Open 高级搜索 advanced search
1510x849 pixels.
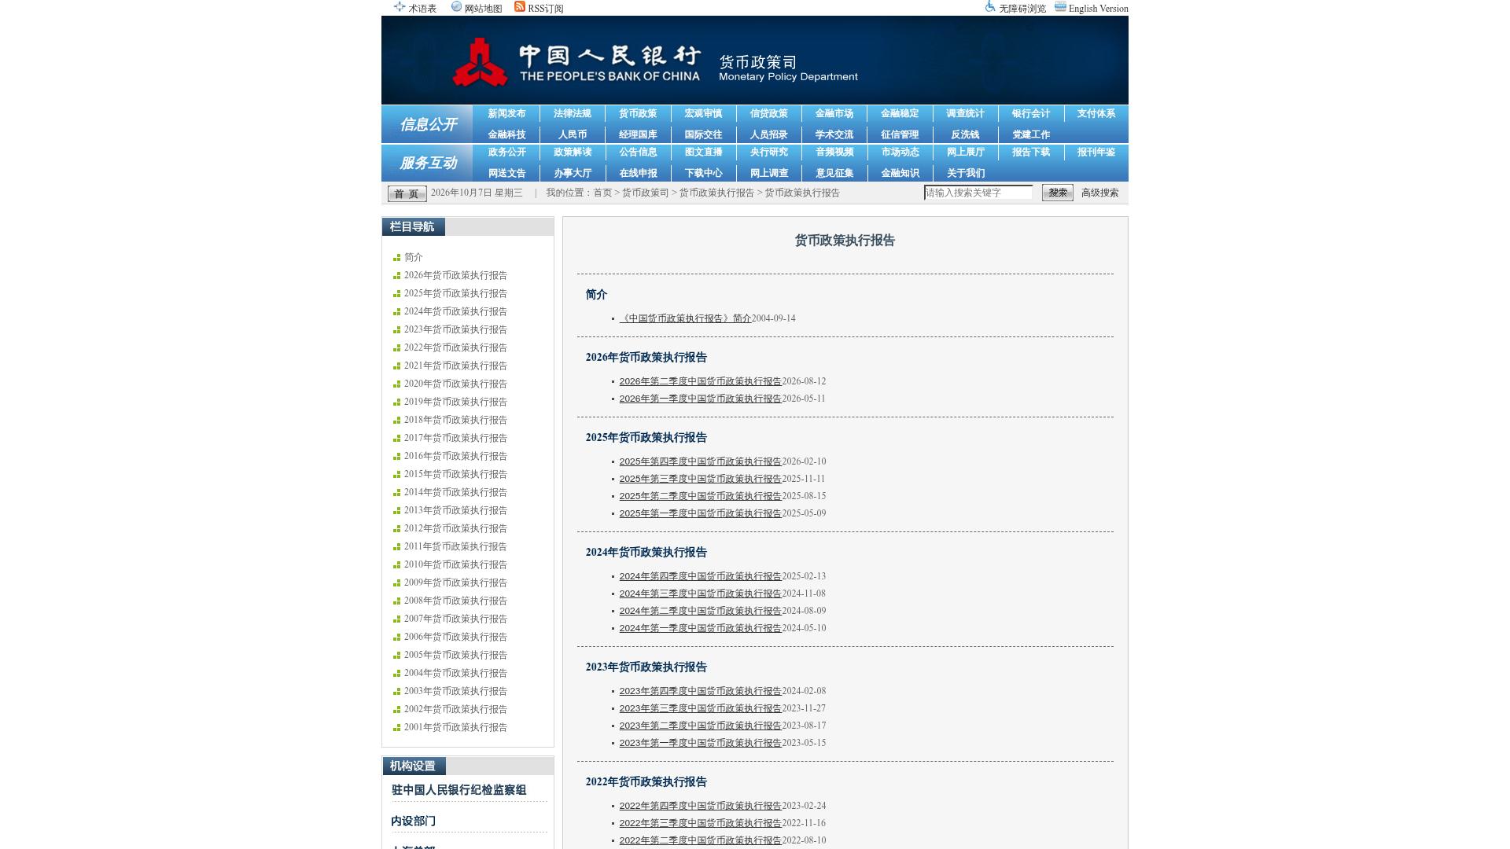point(1099,193)
